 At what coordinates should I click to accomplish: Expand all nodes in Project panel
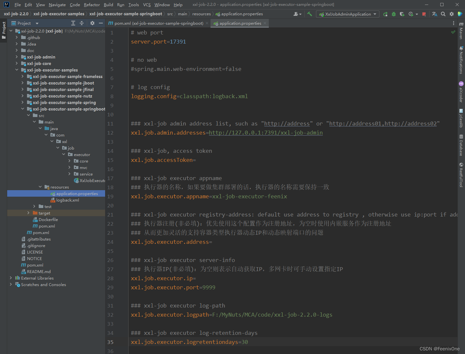(73, 23)
